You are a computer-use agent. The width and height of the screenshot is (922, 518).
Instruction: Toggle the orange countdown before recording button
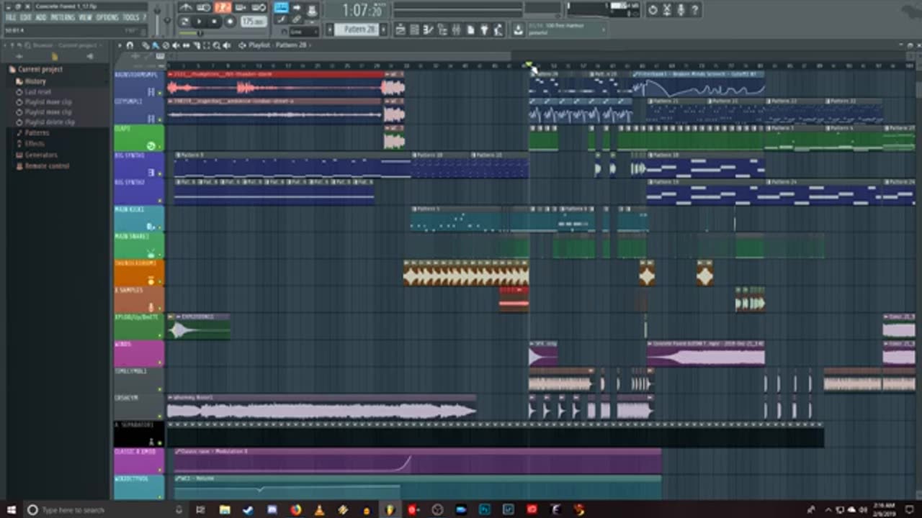(223, 8)
